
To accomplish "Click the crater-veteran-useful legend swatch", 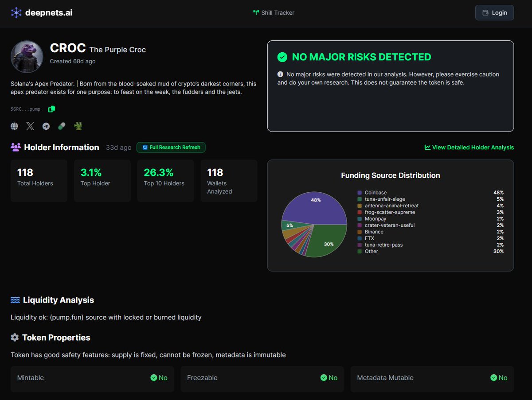I will click(x=360, y=225).
